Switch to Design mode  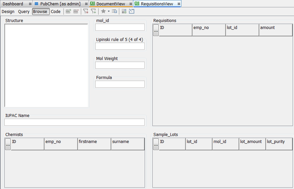[8, 11]
